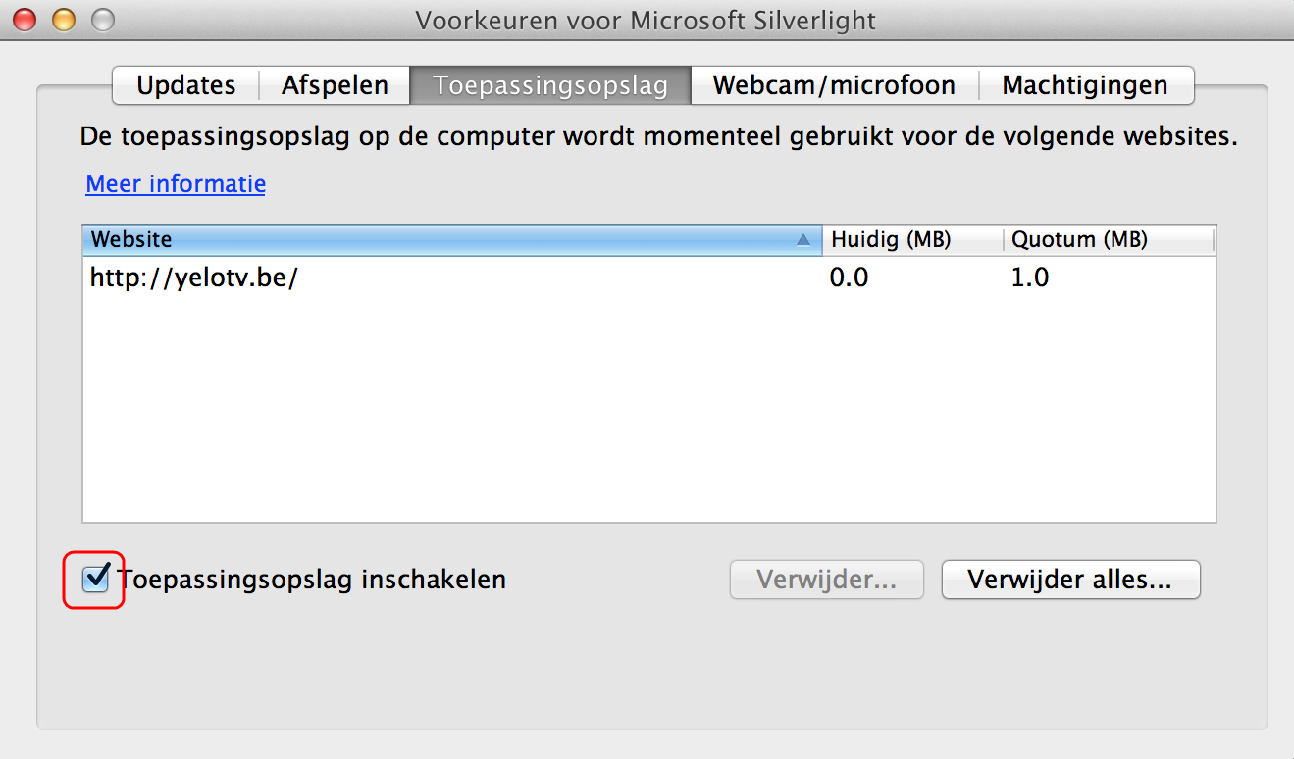1294x759 pixels.
Task: Open the Meer informatie link
Action: (x=176, y=183)
